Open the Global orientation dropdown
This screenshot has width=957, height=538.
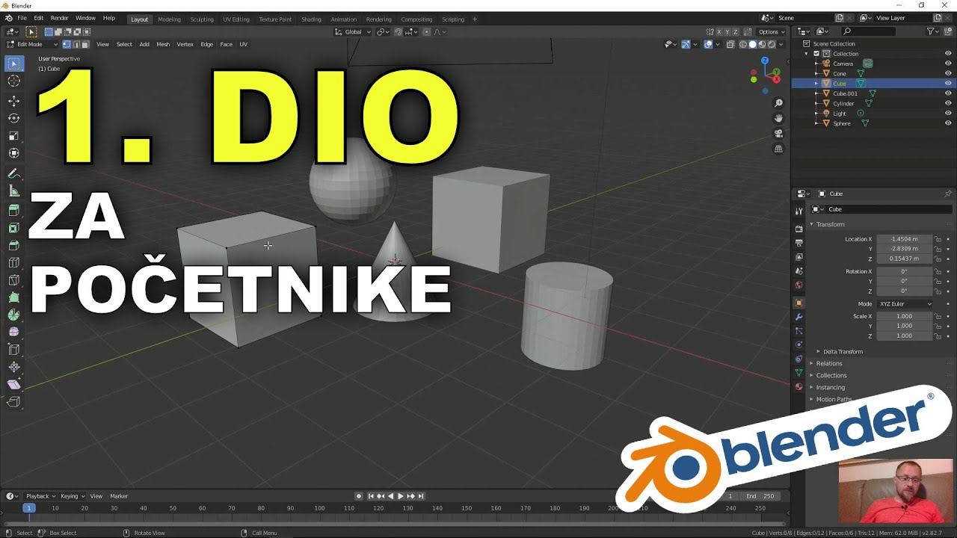tap(352, 32)
